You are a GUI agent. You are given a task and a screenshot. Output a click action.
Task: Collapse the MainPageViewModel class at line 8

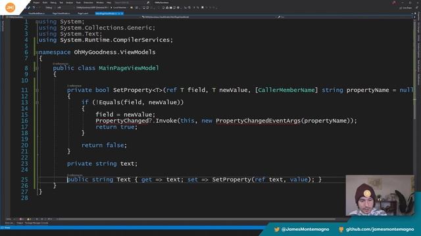click(37, 68)
